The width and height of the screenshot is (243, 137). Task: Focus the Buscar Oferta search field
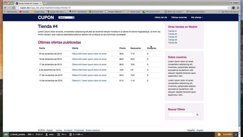coord(181,115)
